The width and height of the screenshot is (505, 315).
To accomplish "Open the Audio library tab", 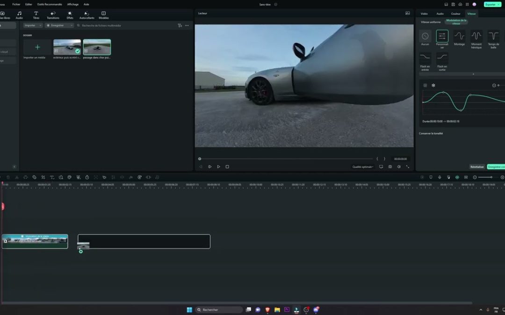I will tap(19, 15).
